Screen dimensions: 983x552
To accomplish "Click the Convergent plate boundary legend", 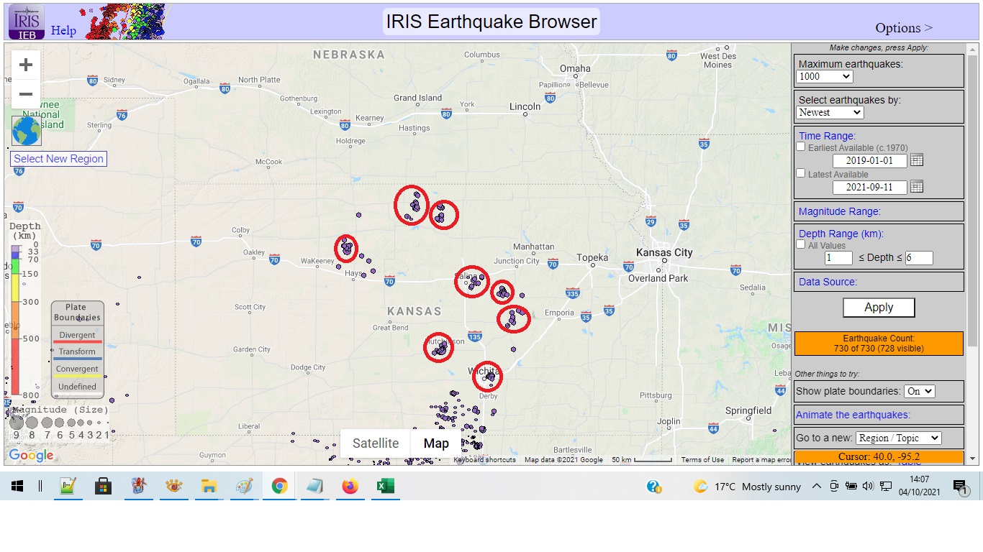I will [77, 371].
